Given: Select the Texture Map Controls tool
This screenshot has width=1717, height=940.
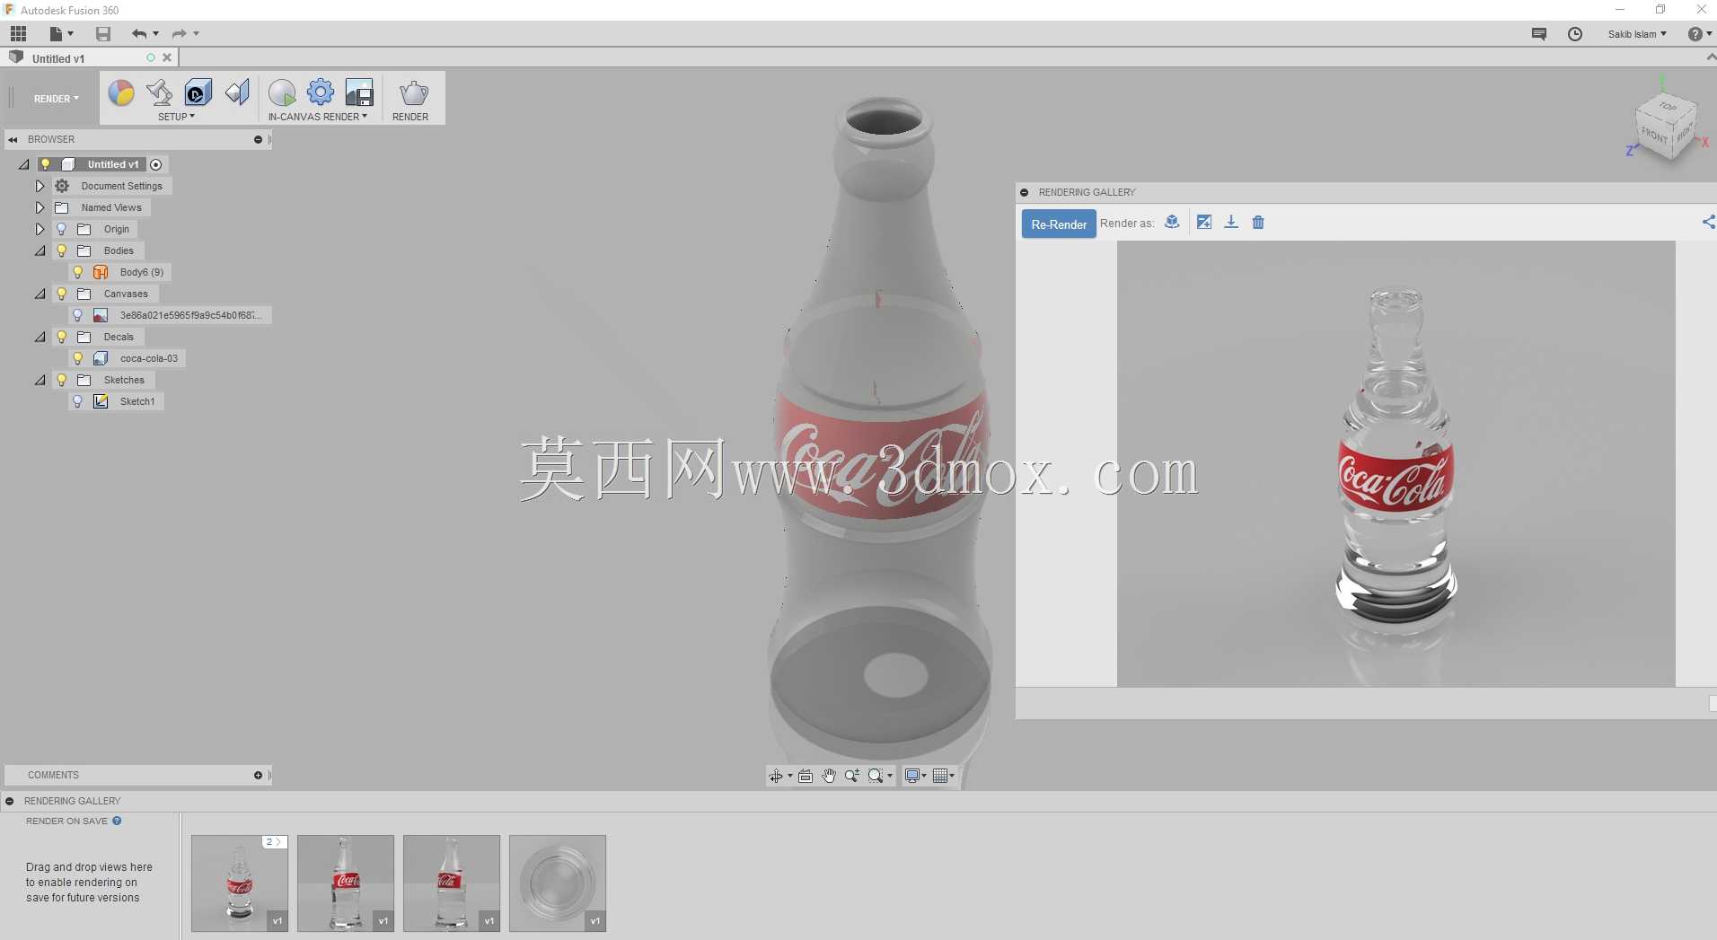Looking at the screenshot, I should tap(237, 92).
